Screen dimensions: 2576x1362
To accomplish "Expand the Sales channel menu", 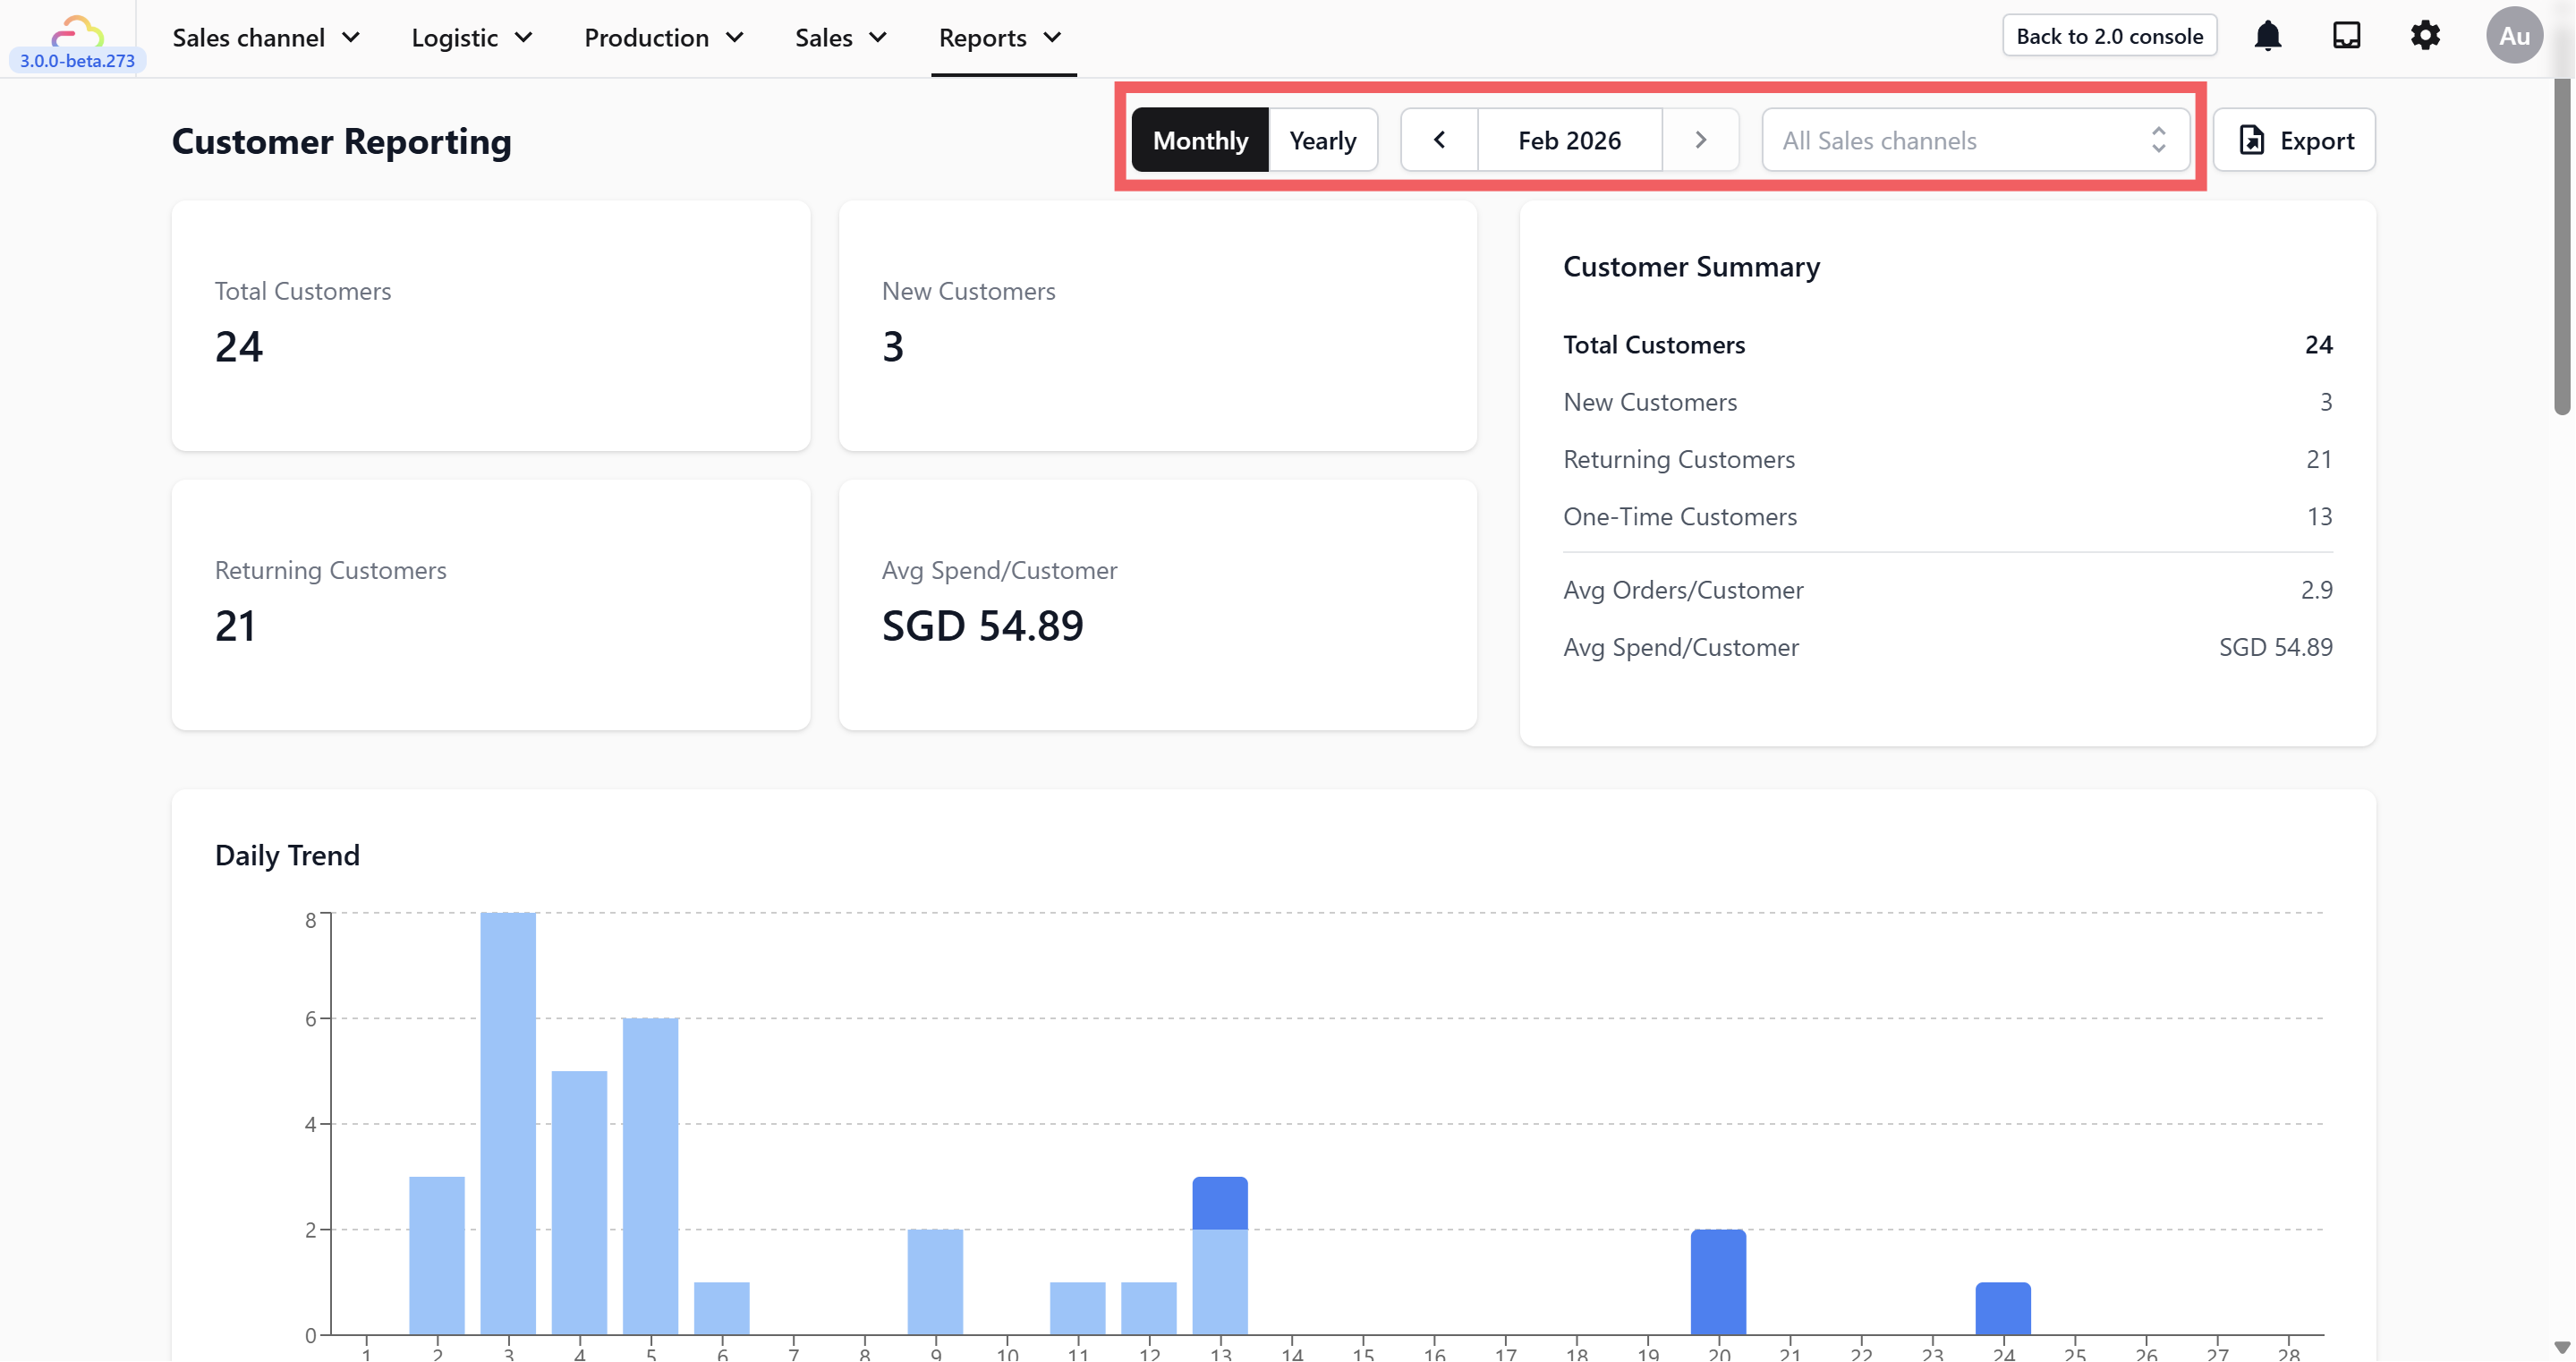I will pyautogui.click(x=265, y=38).
